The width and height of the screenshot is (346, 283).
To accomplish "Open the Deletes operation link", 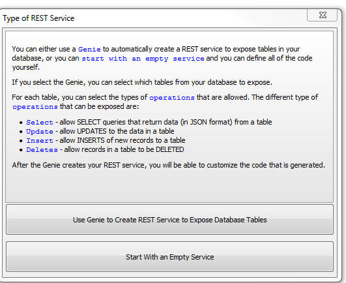I will tap(42, 150).
